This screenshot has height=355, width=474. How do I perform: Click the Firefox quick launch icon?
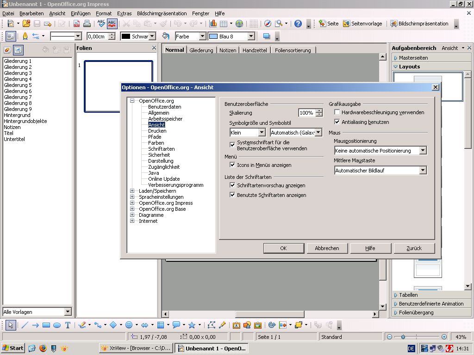(x=43, y=348)
